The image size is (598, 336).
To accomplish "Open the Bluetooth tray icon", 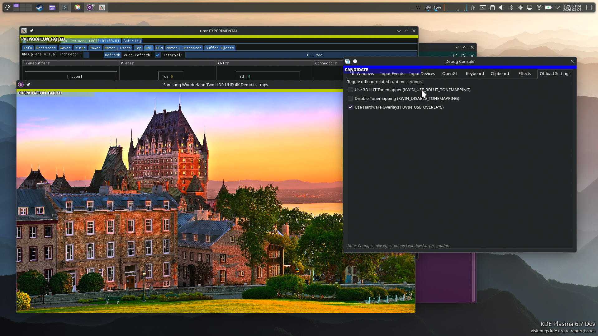I will (x=511, y=7).
